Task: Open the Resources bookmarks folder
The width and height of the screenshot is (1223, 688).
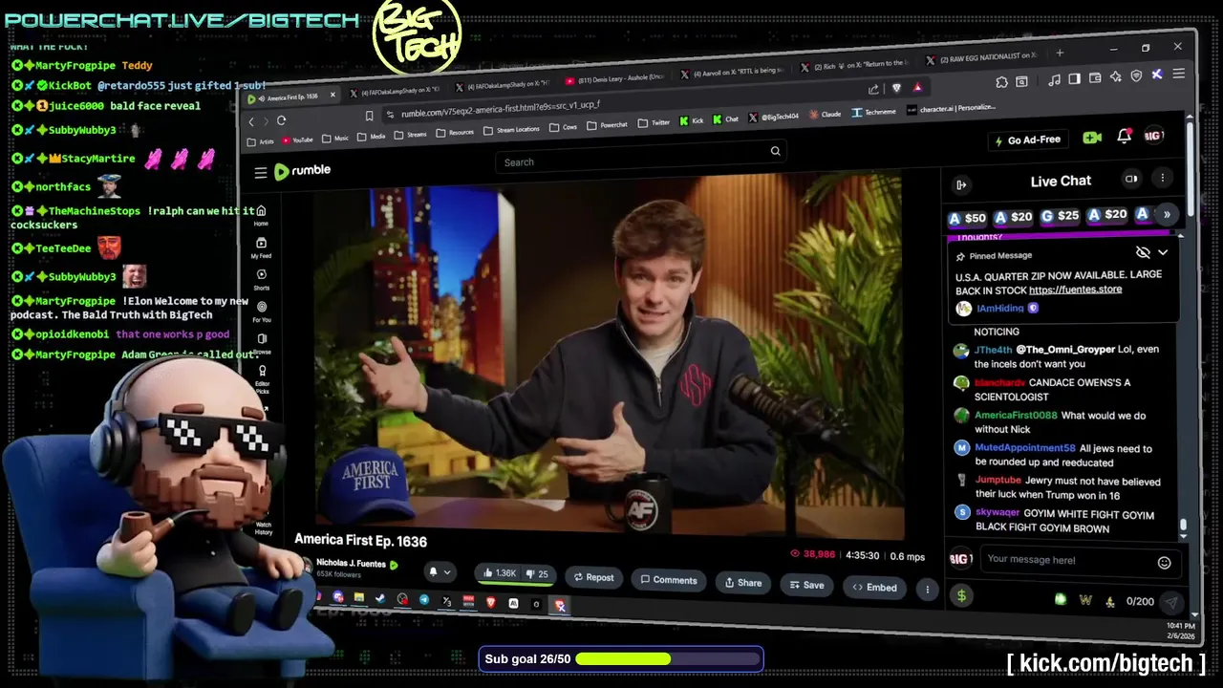Action: click(x=455, y=133)
